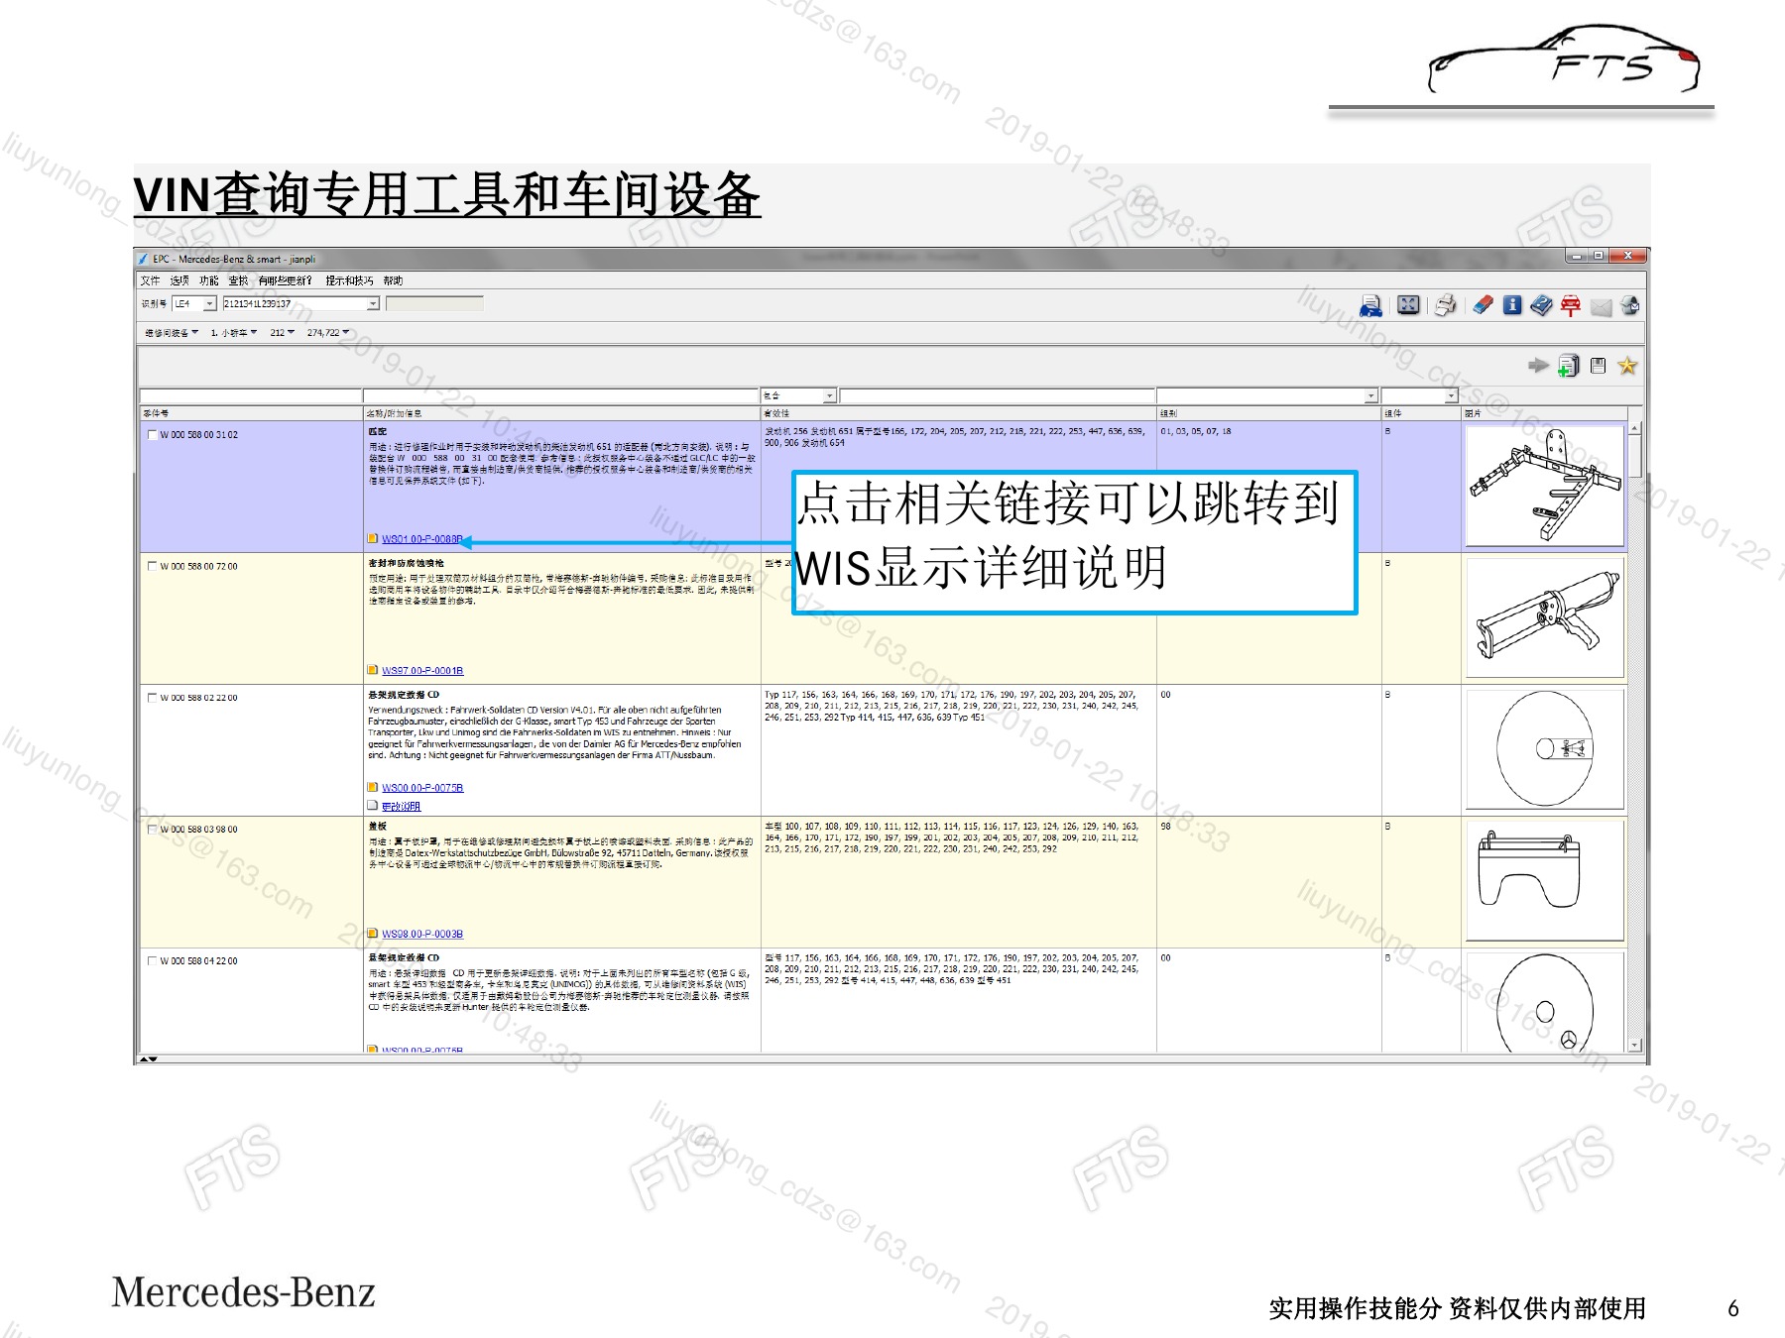
Task: Open the help book icon
Action: [x=1541, y=305]
